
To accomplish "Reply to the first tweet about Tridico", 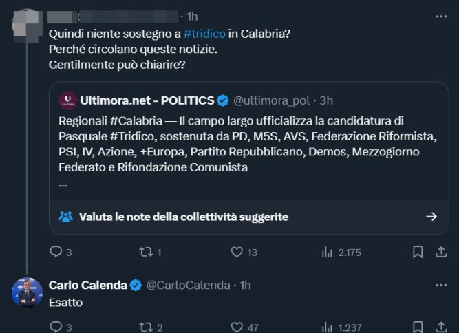I will pos(56,253).
